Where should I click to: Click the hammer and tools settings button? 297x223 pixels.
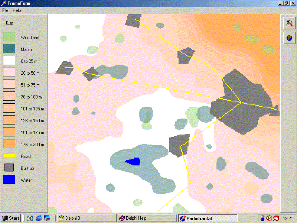[289, 23]
